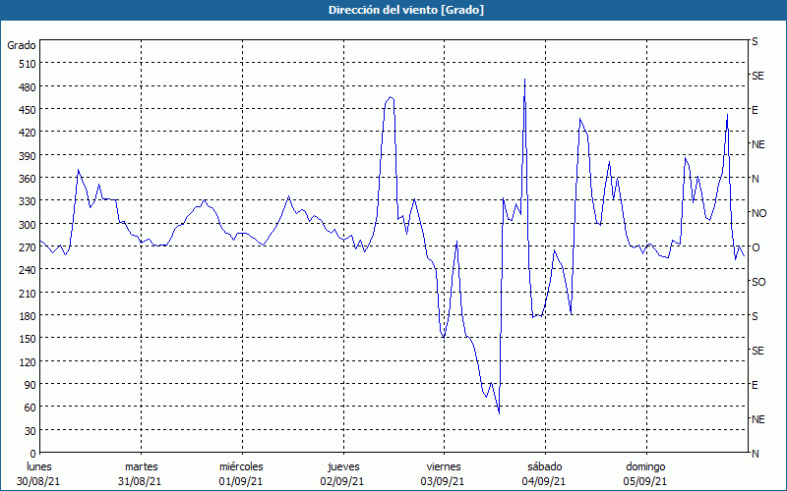Click the date label 04/09/21
The image size is (787, 491).
pos(544,481)
